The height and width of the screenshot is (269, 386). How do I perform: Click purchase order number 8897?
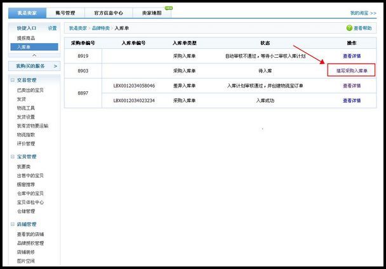(83, 93)
